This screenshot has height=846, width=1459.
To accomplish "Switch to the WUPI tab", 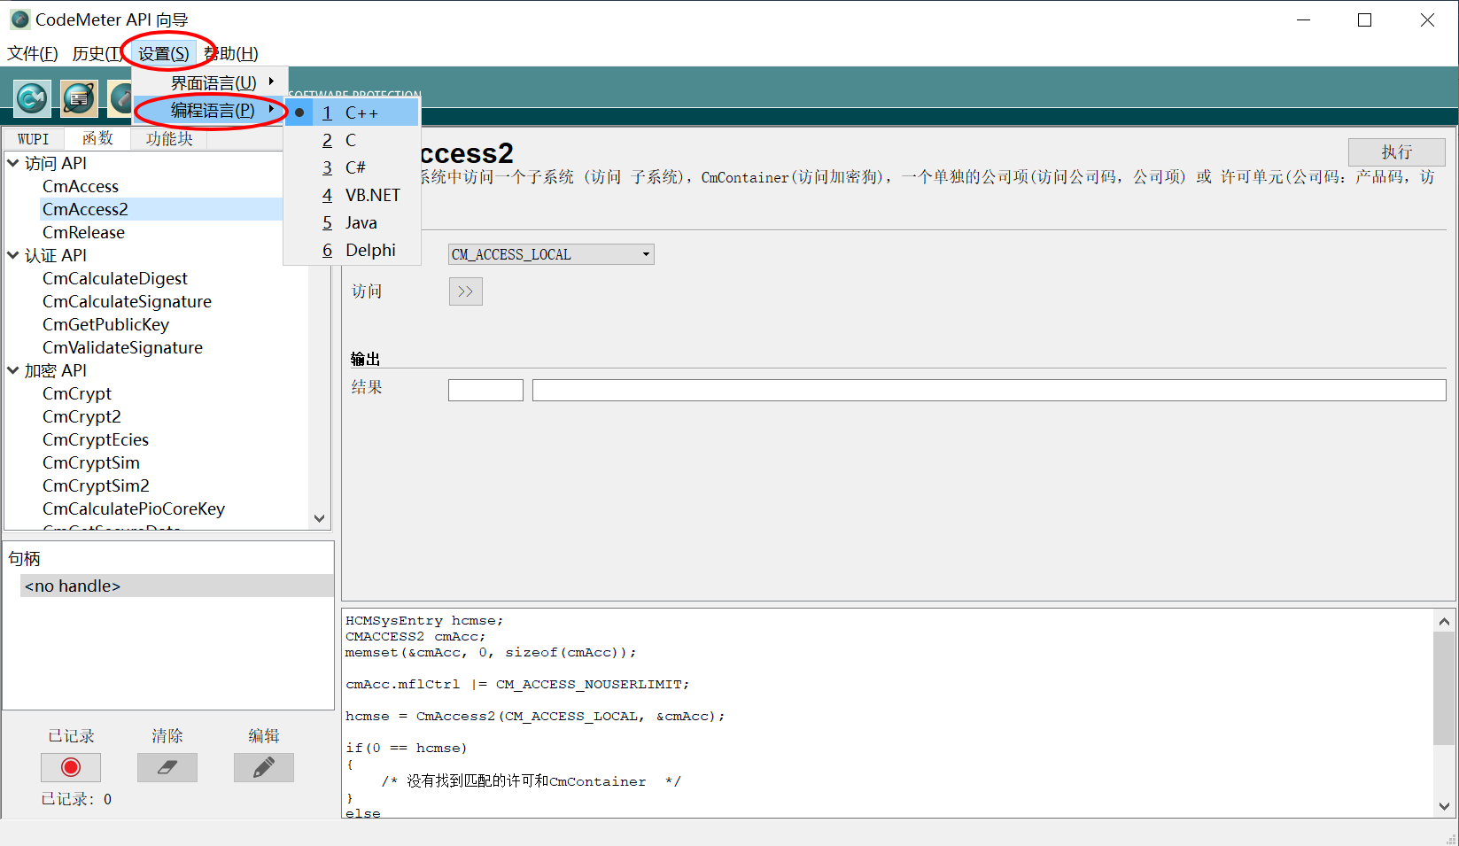I will pyautogui.click(x=34, y=139).
